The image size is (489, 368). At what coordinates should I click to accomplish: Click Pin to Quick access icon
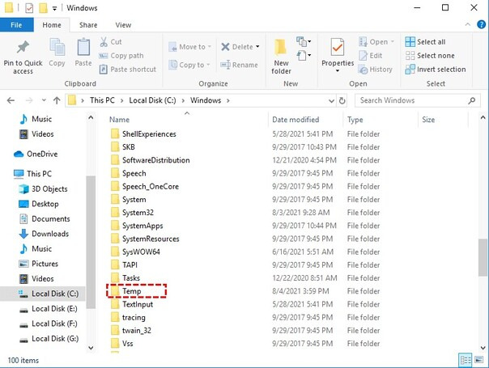click(x=23, y=48)
